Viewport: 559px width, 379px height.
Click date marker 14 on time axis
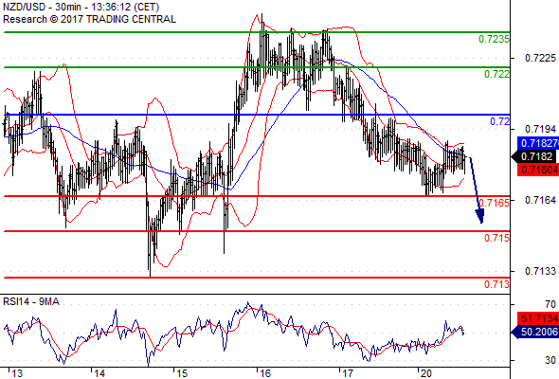pyautogui.click(x=99, y=373)
